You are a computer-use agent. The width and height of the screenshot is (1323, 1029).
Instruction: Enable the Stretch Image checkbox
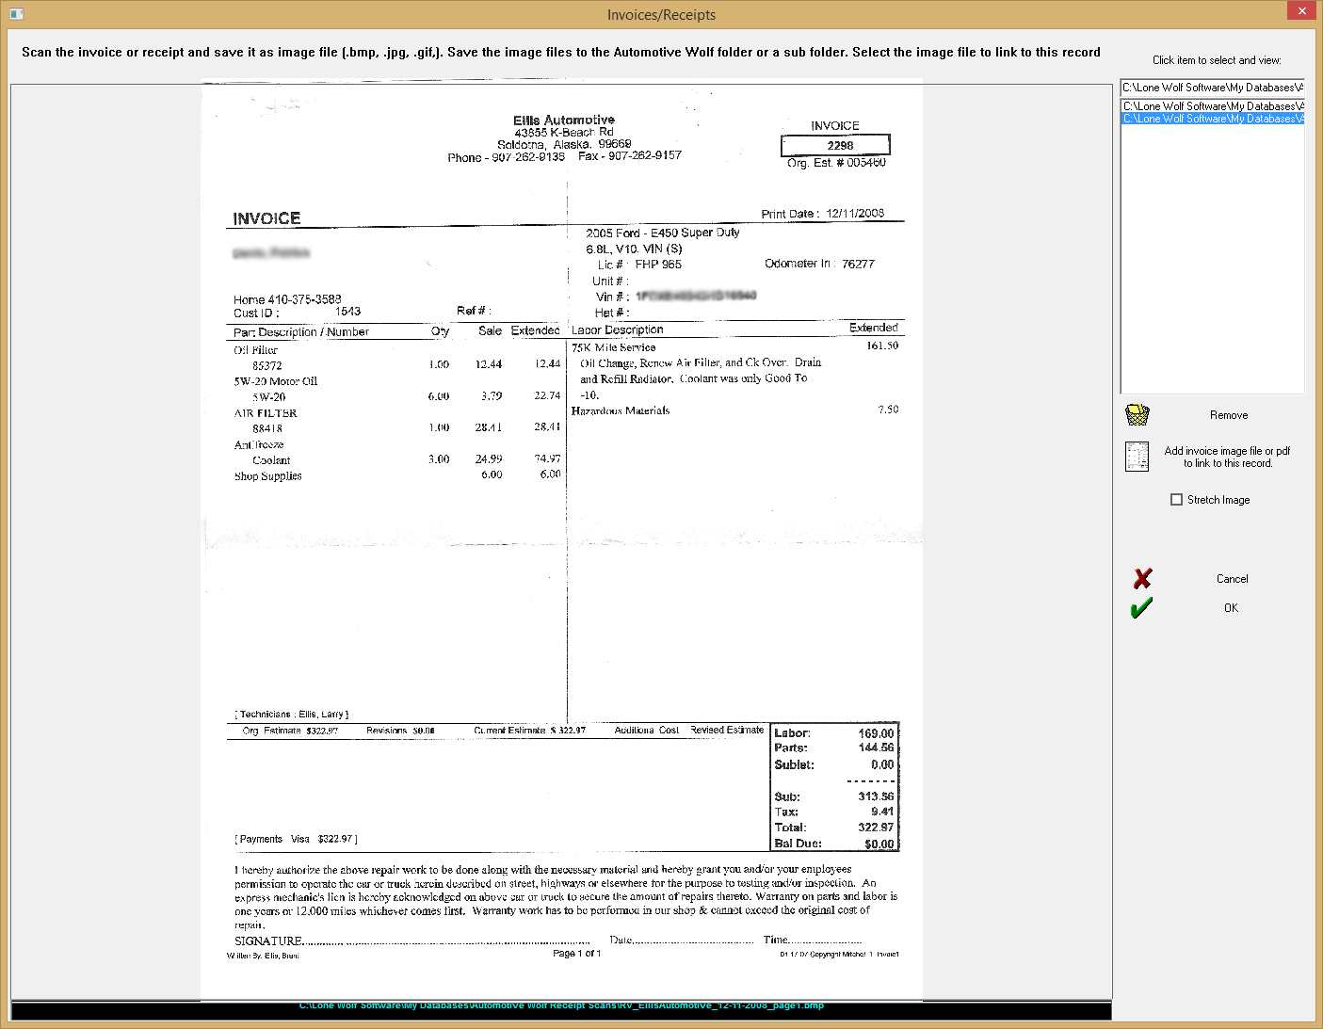click(1176, 500)
